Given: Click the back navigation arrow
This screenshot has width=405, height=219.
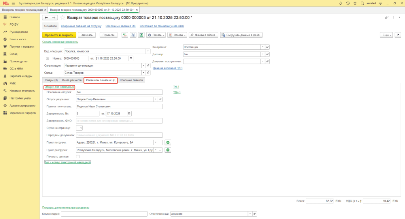Looking at the screenshot, I should (x=46, y=17).
